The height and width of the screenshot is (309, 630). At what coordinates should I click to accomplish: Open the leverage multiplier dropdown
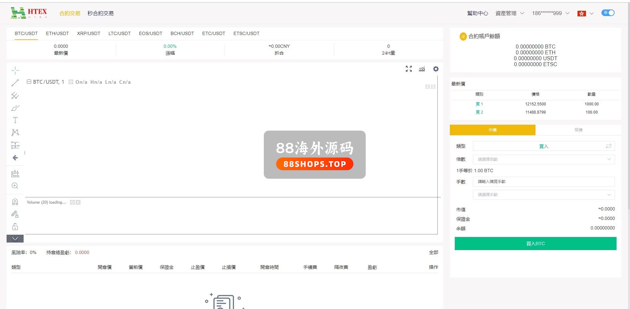pos(543,159)
